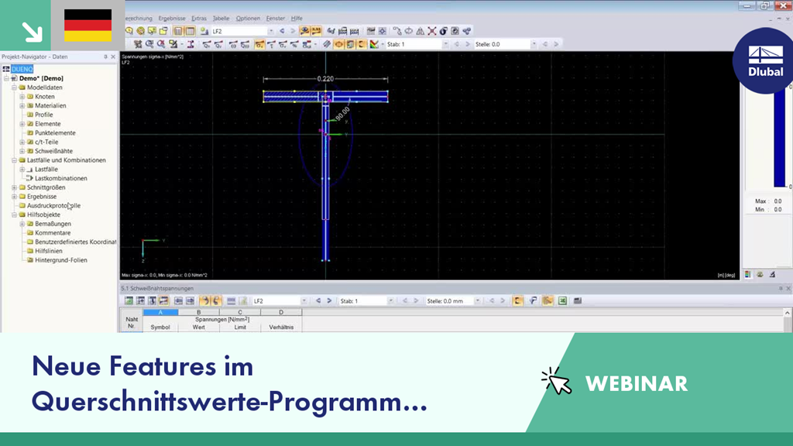The width and height of the screenshot is (793, 446).
Task: Expand the Schnittgrößen tree node
Action: 14,187
